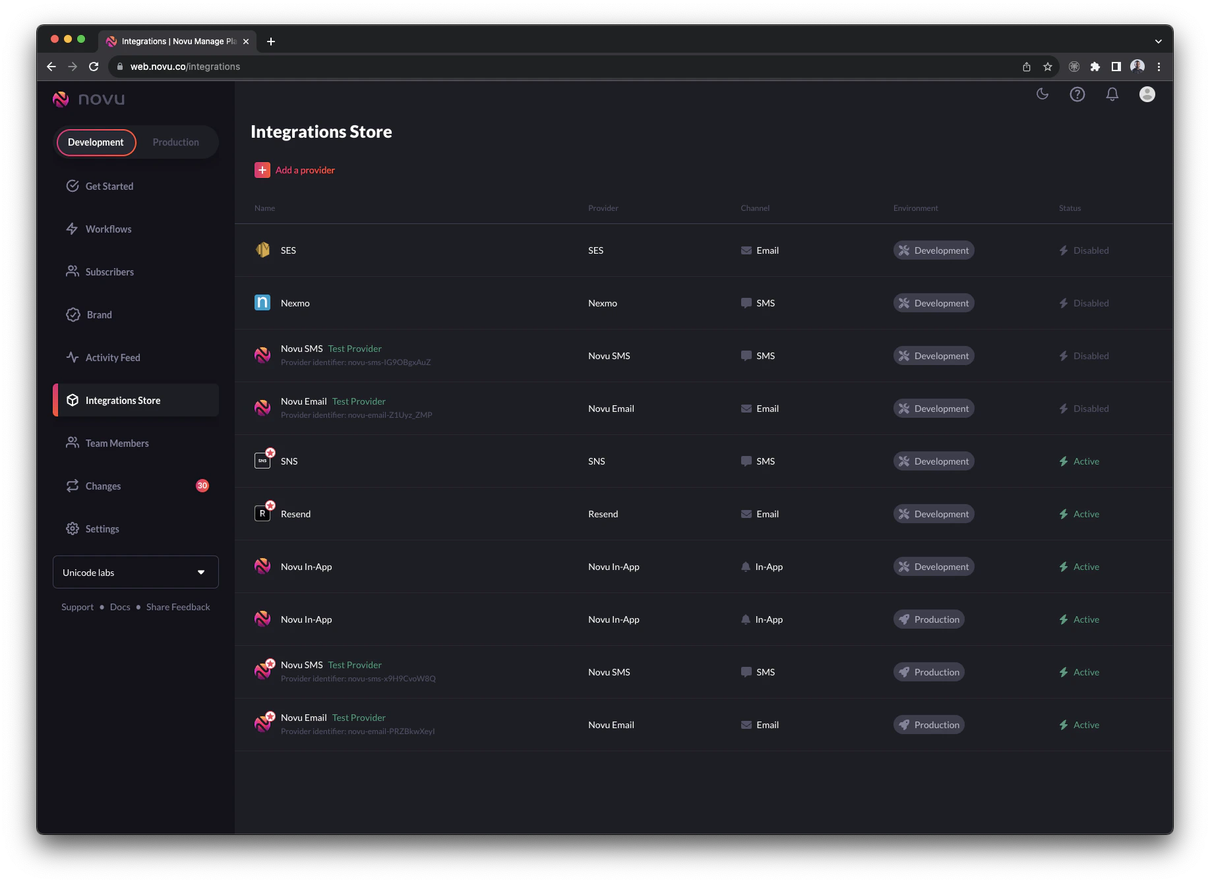The image size is (1210, 883).
Task: Click the Novu logo in sidebar
Action: pos(88,99)
